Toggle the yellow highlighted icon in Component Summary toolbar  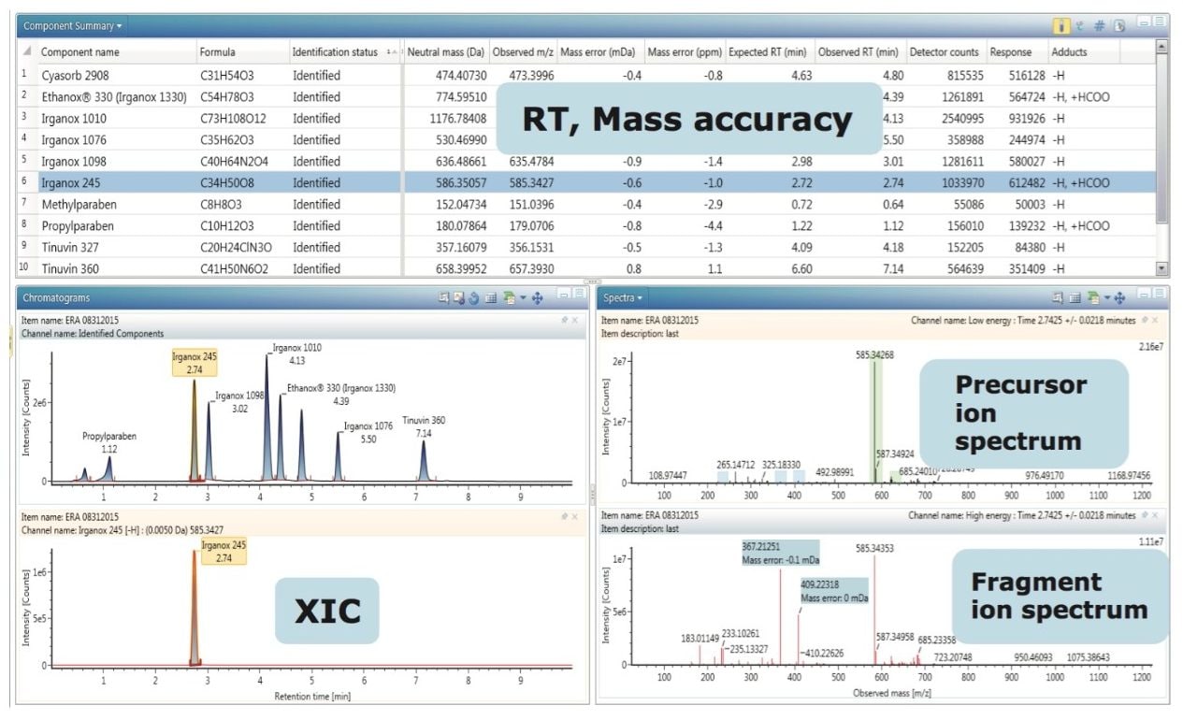click(1061, 25)
